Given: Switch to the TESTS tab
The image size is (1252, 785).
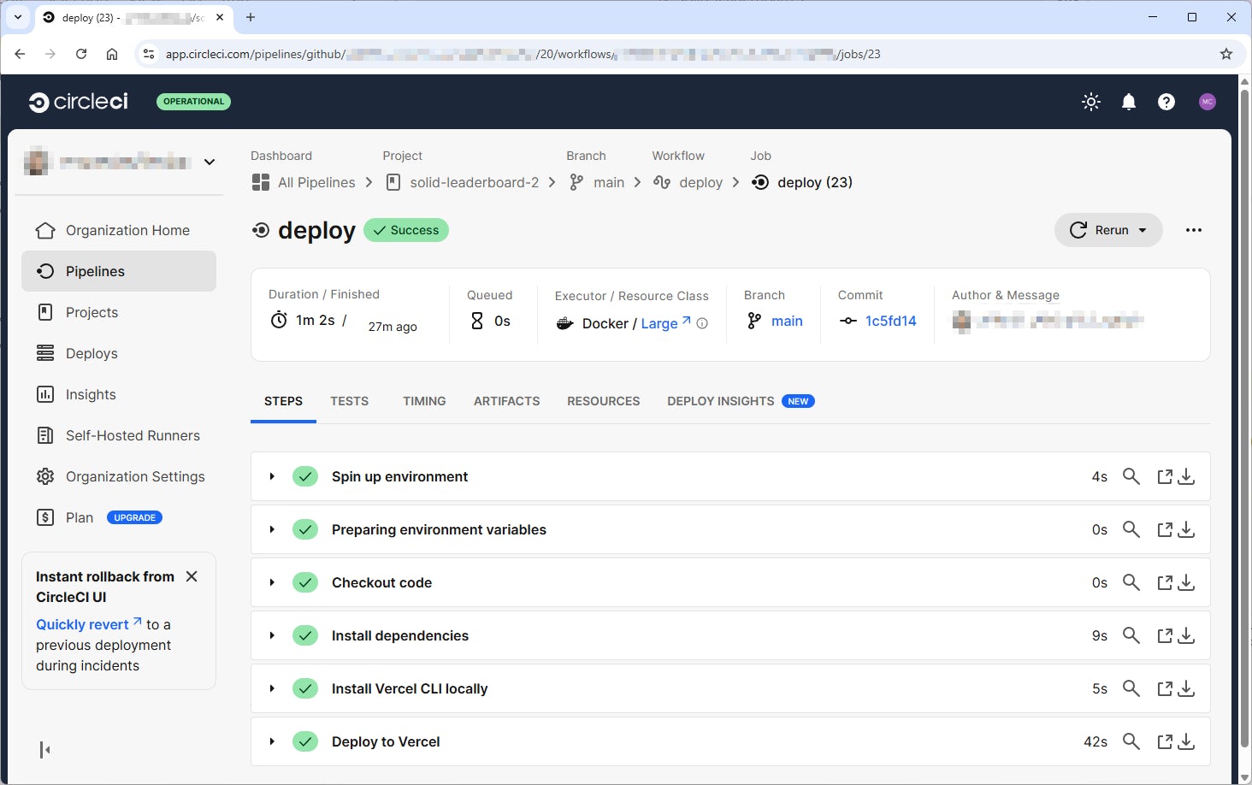Looking at the screenshot, I should click(x=349, y=401).
